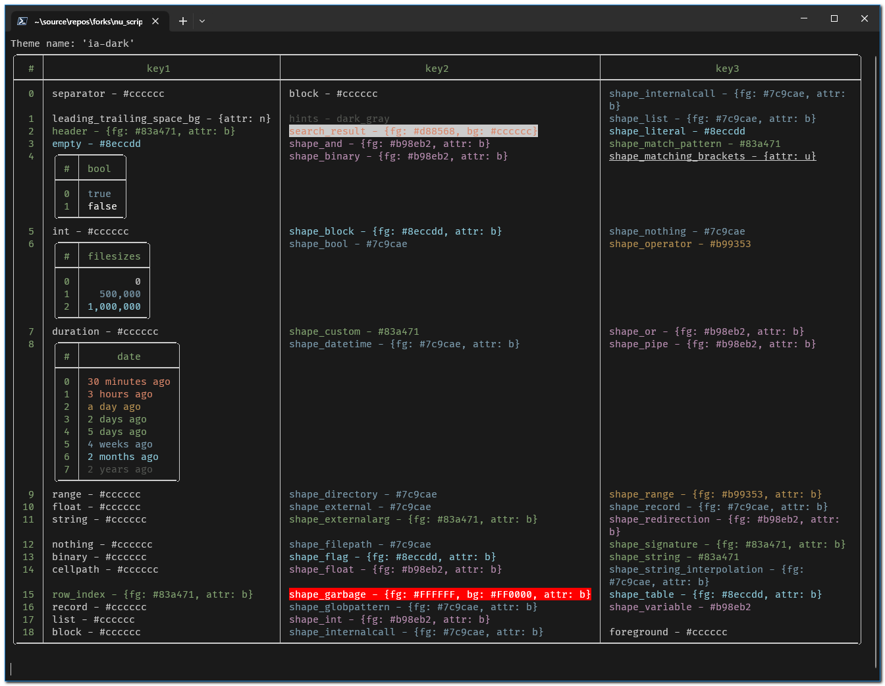Click the key3 column header
This screenshot has width=885, height=686.
pyautogui.click(x=728, y=69)
